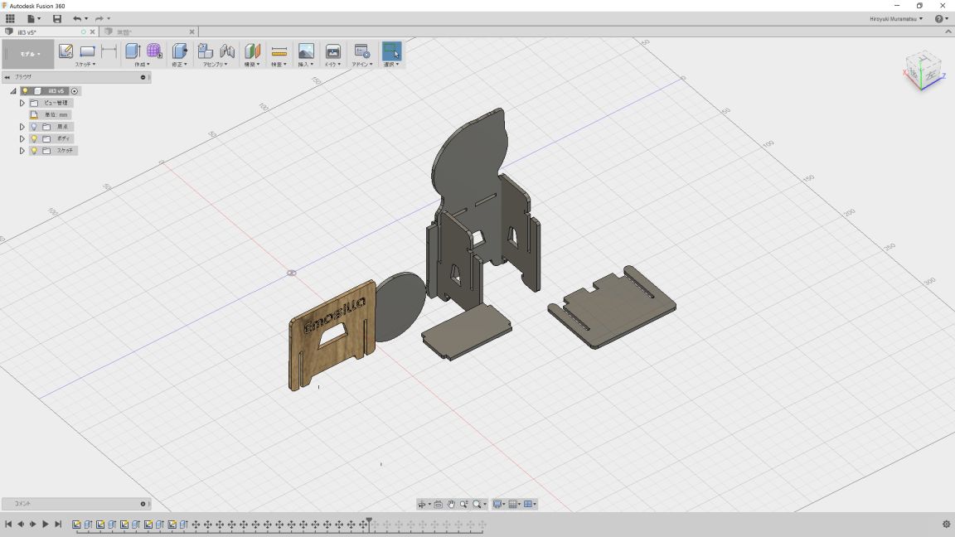Jump to timeline beginning

tap(8, 524)
